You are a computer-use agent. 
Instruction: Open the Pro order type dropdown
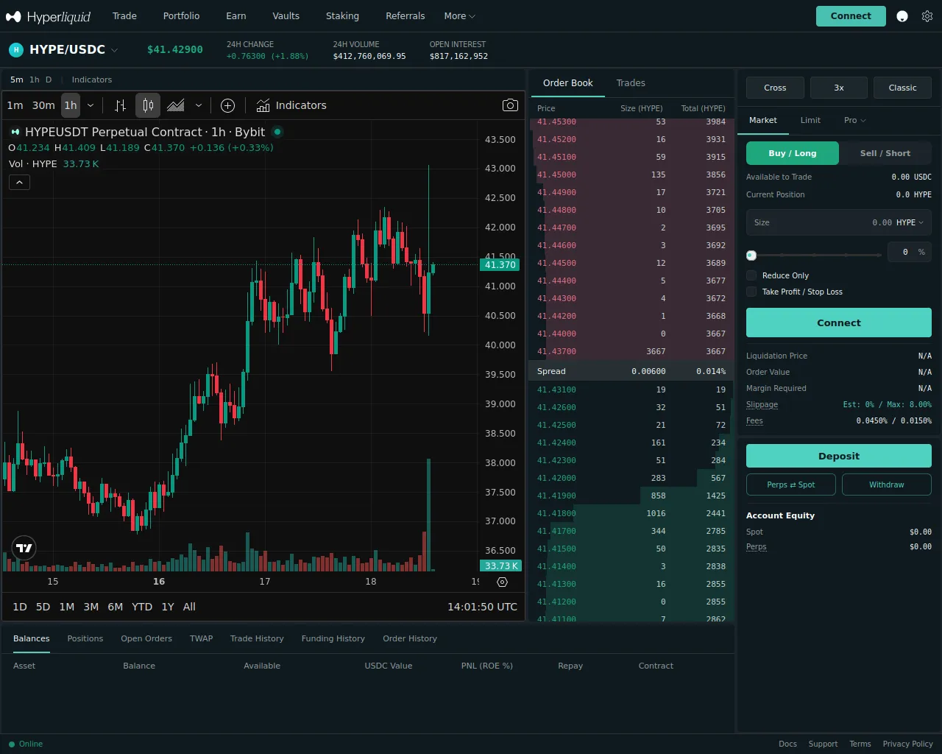(854, 120)
